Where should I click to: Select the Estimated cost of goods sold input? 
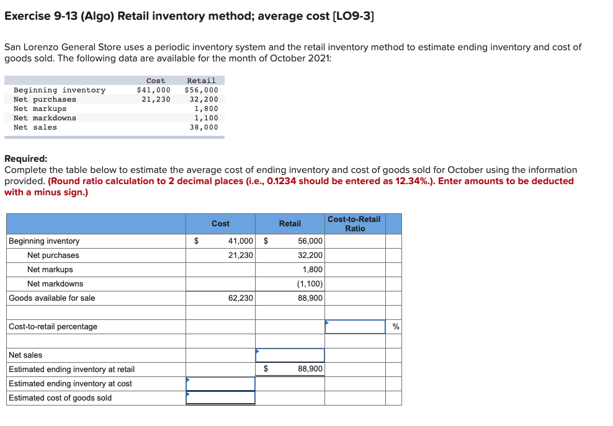(220, 397)
